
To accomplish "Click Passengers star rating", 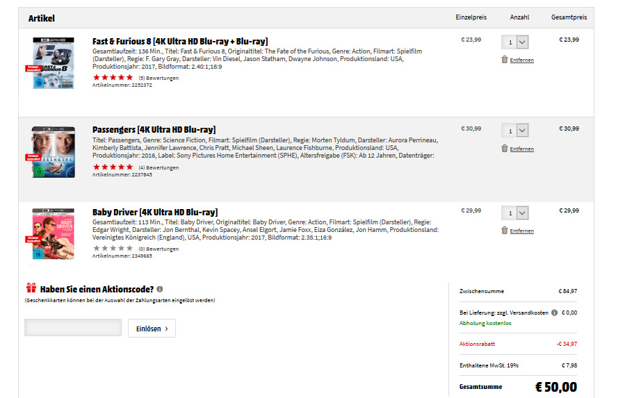I will click(x=113, y=167).
